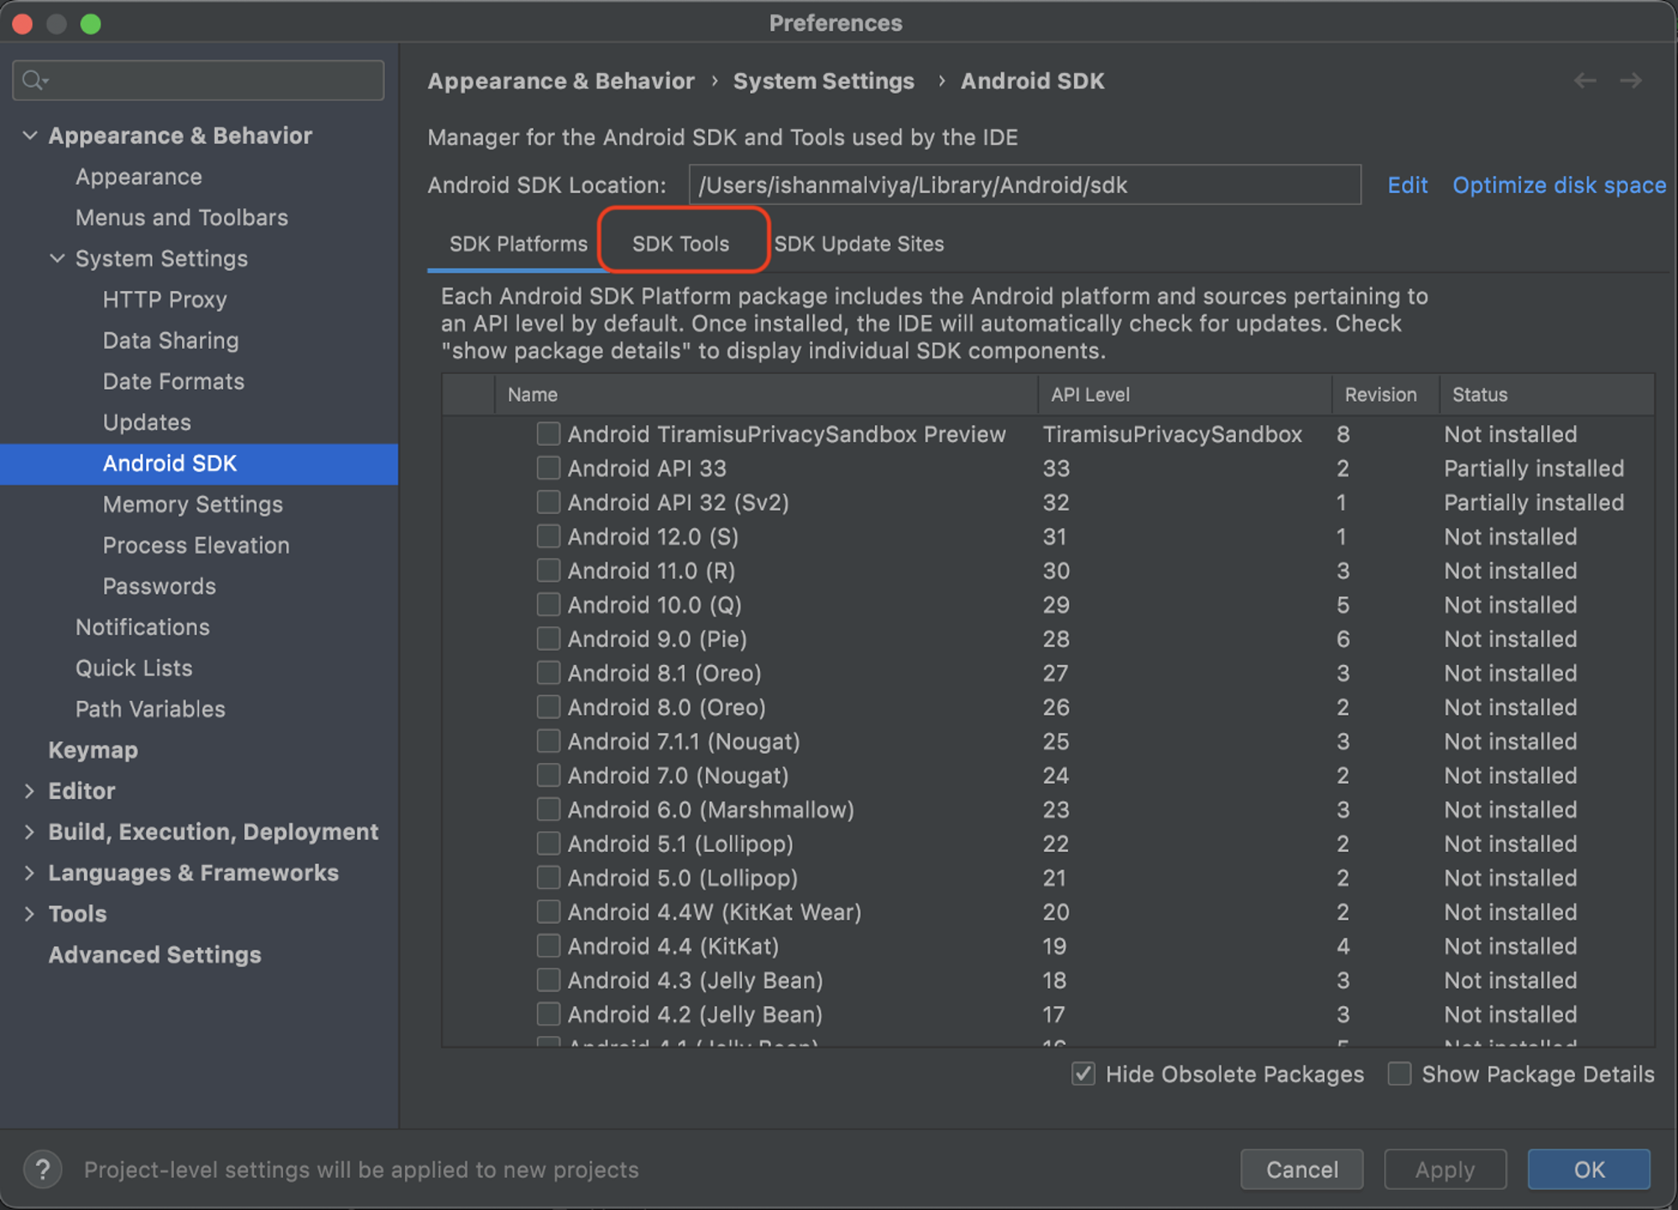Open Keymap settings
1678x1210 pixels.
coord(92,750)
